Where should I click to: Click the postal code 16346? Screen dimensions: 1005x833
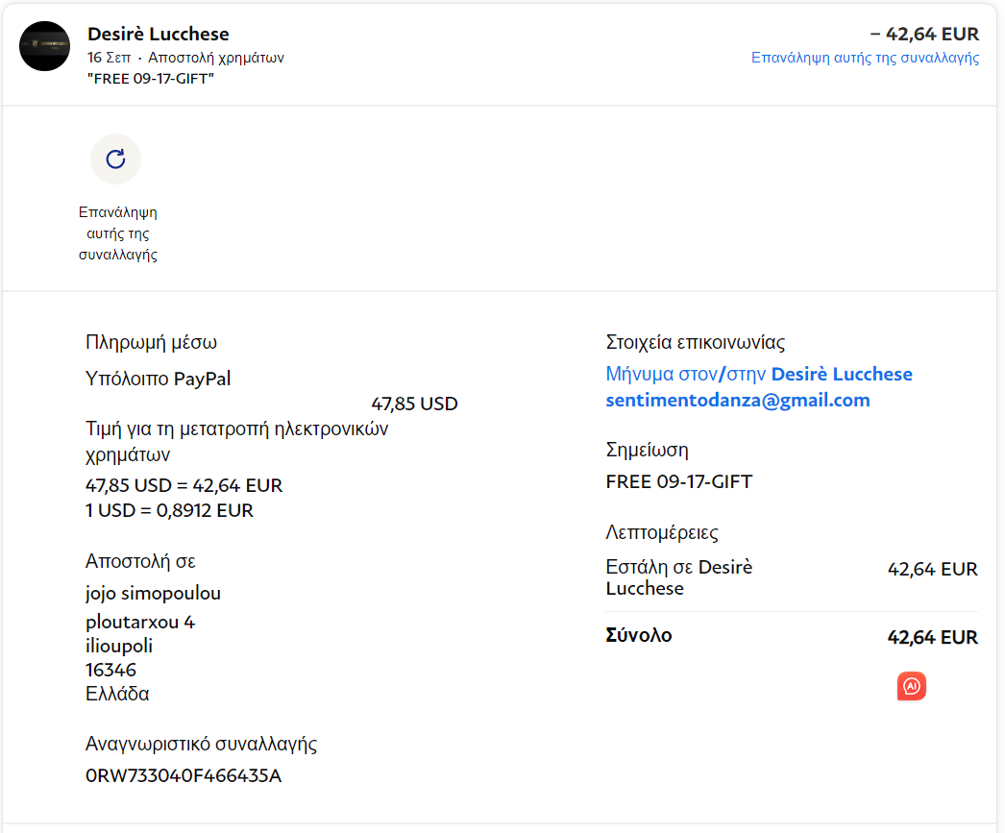pos(110,670)
